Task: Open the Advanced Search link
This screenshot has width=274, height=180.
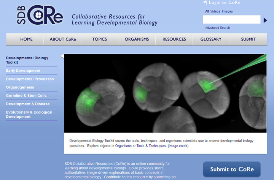Action: click(x=217, y=28)
